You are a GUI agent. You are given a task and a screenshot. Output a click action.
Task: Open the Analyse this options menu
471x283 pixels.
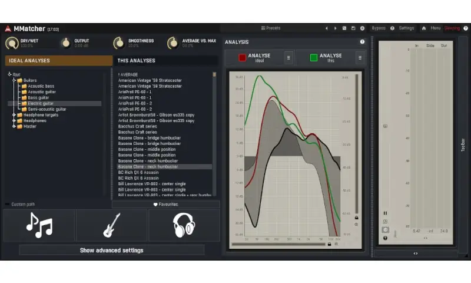pos(360,58)
